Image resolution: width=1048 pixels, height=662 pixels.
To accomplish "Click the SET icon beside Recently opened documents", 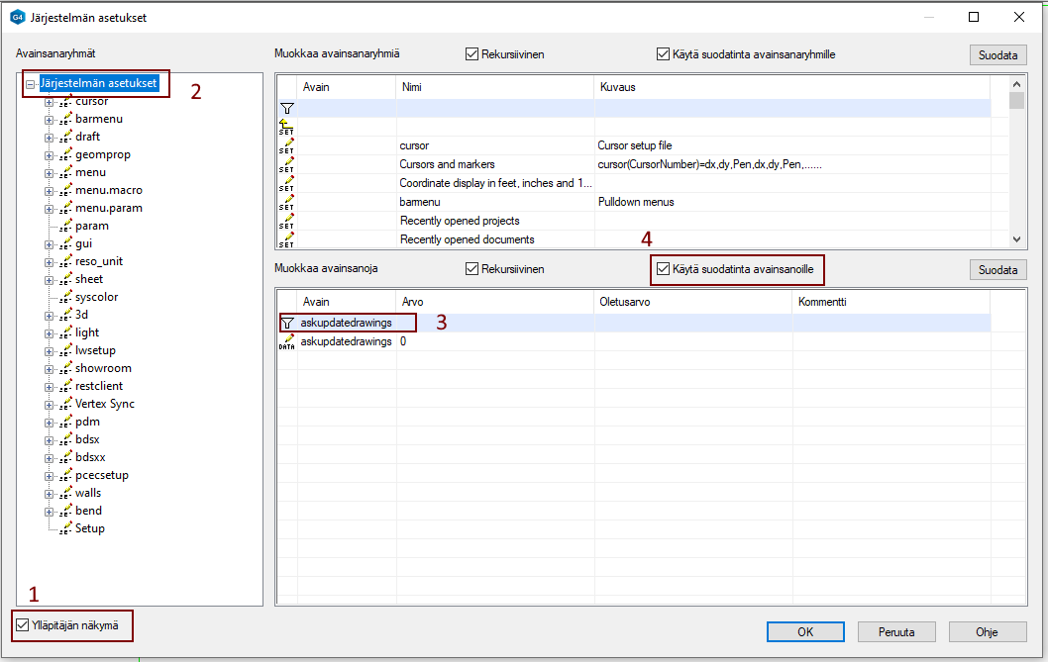I will pyautogui.click(x=286, y=239).
